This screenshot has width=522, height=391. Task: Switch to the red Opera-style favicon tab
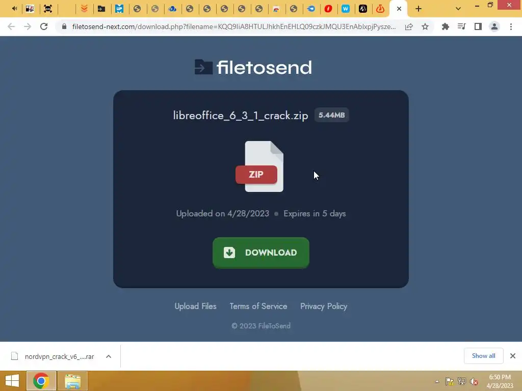(x=328, y=9)
